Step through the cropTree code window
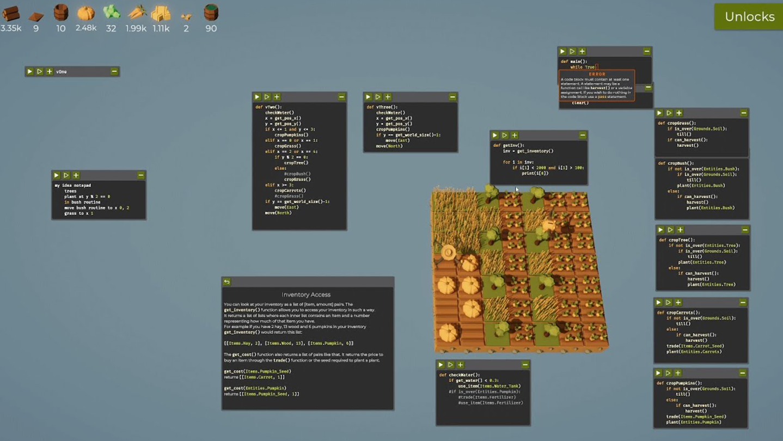This screenshot has width=783, height=441. point(670,230)
